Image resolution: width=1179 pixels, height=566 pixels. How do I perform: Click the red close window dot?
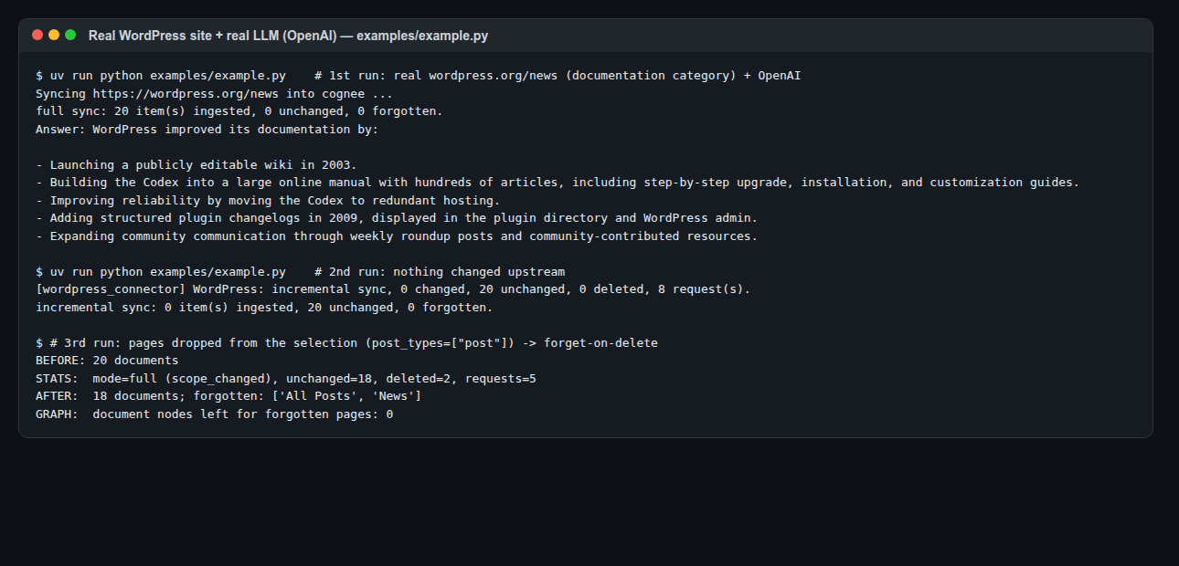click(x=37, y=35)
